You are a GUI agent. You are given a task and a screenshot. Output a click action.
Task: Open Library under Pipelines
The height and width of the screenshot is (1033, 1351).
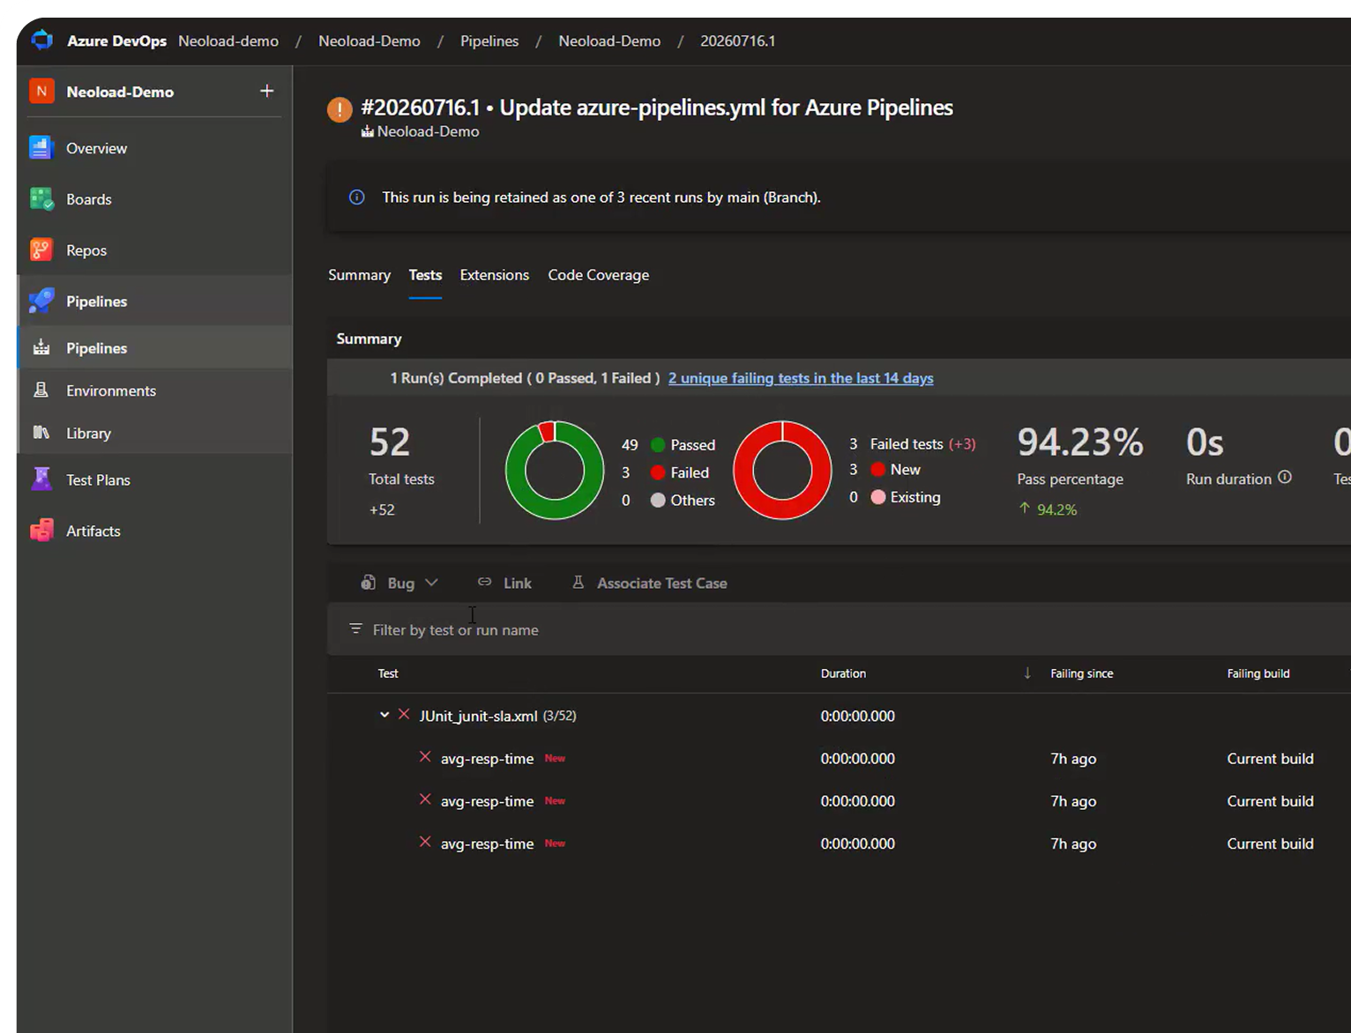(88, 433)
